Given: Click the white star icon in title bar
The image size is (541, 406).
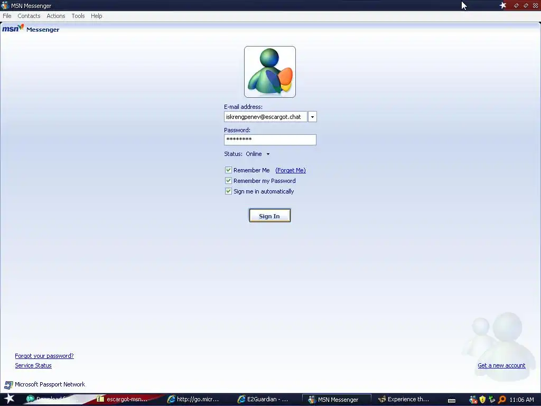Looking at the screenshot, I should tap(503, 5).
